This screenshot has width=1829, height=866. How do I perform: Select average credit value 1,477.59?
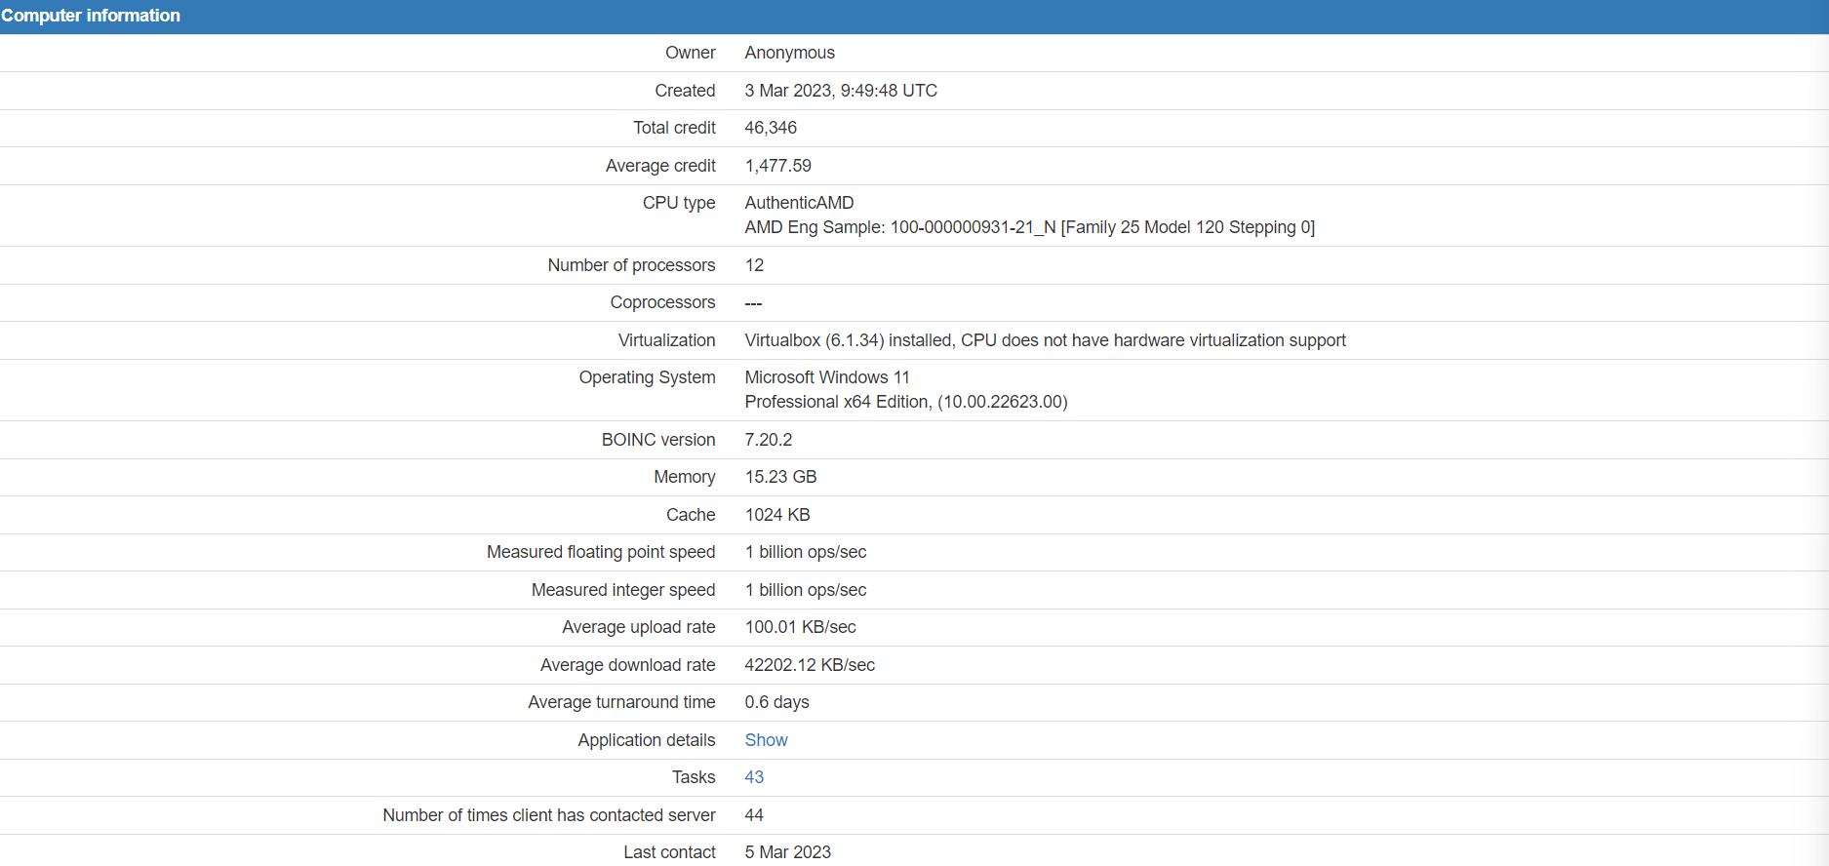(777, 166)
